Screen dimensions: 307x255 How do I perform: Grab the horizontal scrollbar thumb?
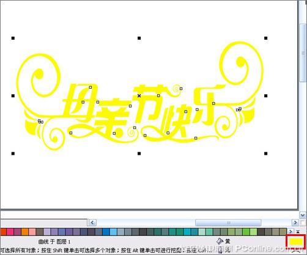click(228, 223)
